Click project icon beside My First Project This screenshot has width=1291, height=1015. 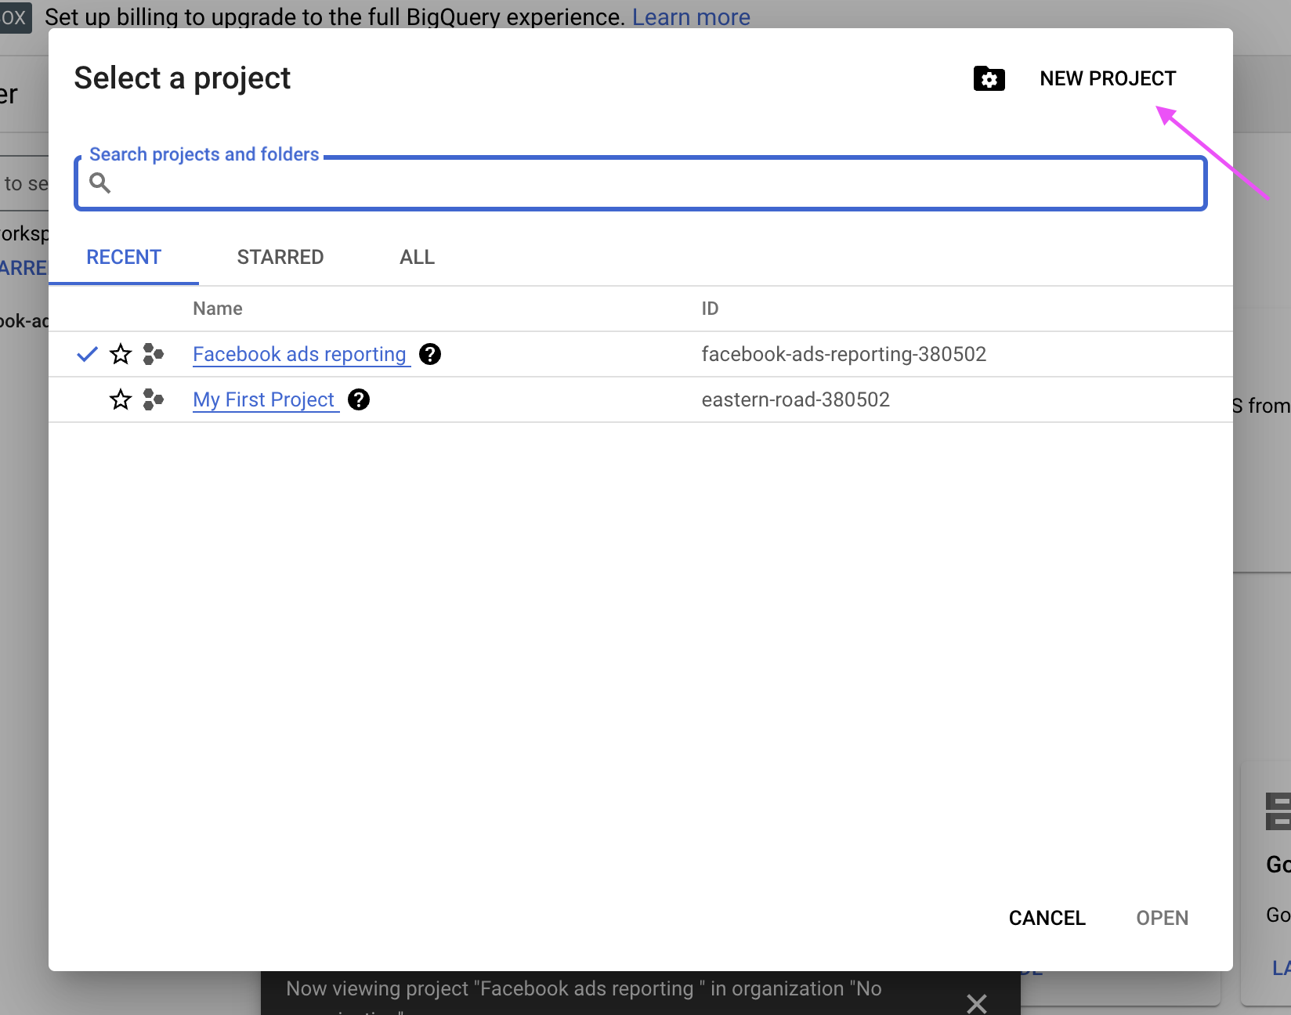[x=154, y=399]
